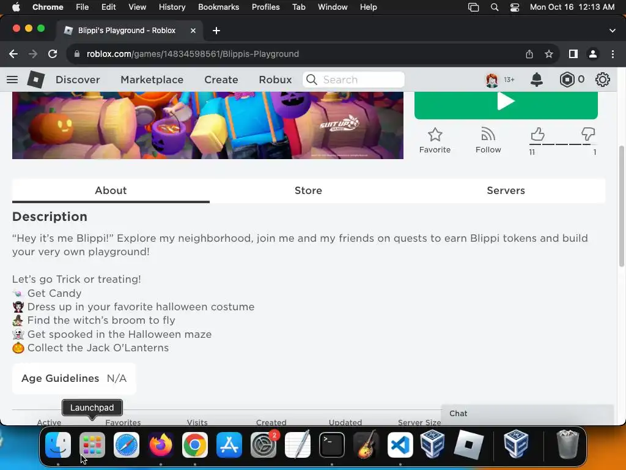Open the screen mirroring menu bar icon
The width and height of the screenshot is (626, 470).
click(x=474, y=7)
